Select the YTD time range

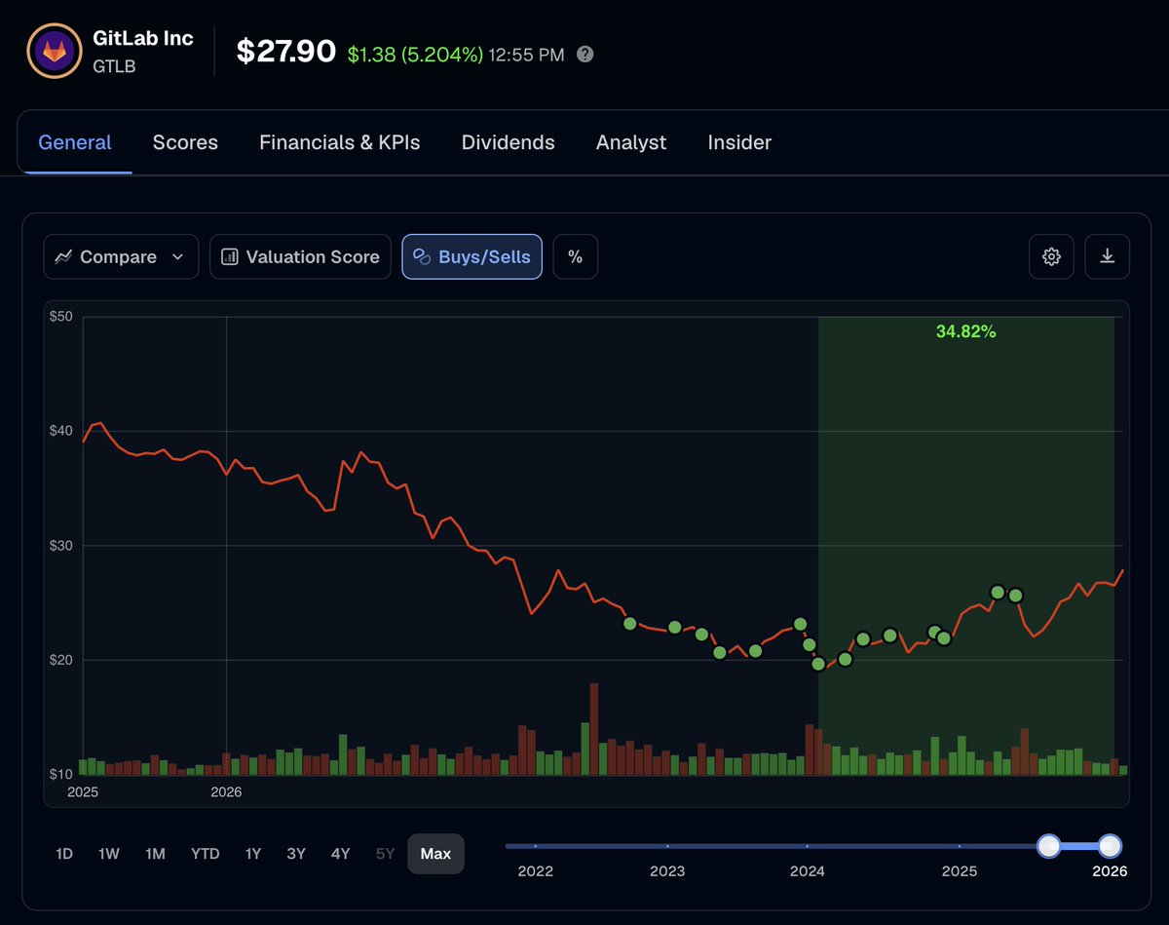pos(205,854)
